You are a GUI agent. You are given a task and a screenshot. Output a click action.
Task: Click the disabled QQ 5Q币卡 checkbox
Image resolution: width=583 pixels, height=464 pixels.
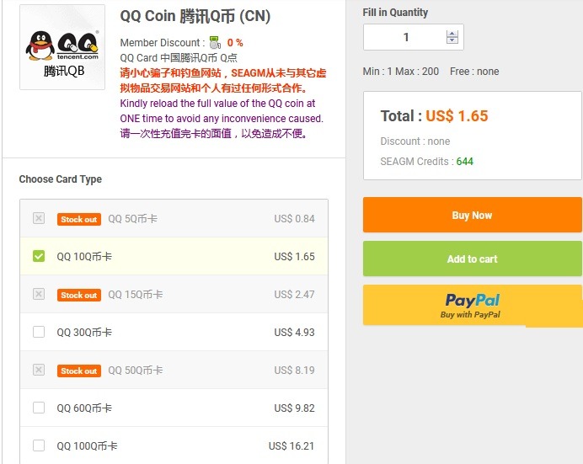[39, 218]
